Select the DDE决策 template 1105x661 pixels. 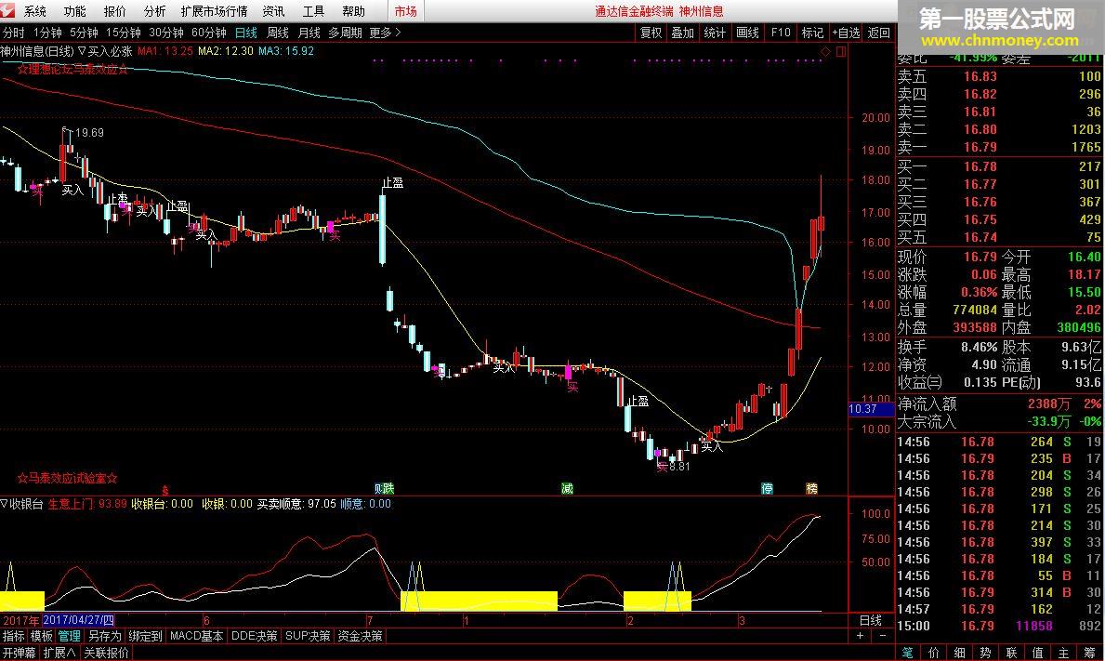(255, 636)
